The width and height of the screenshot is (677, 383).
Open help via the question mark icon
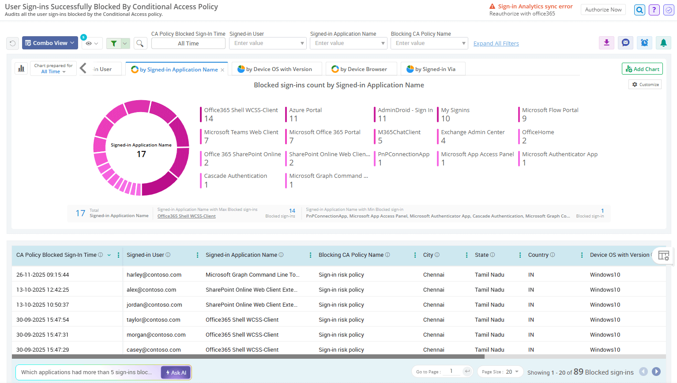tap(654, 10)
